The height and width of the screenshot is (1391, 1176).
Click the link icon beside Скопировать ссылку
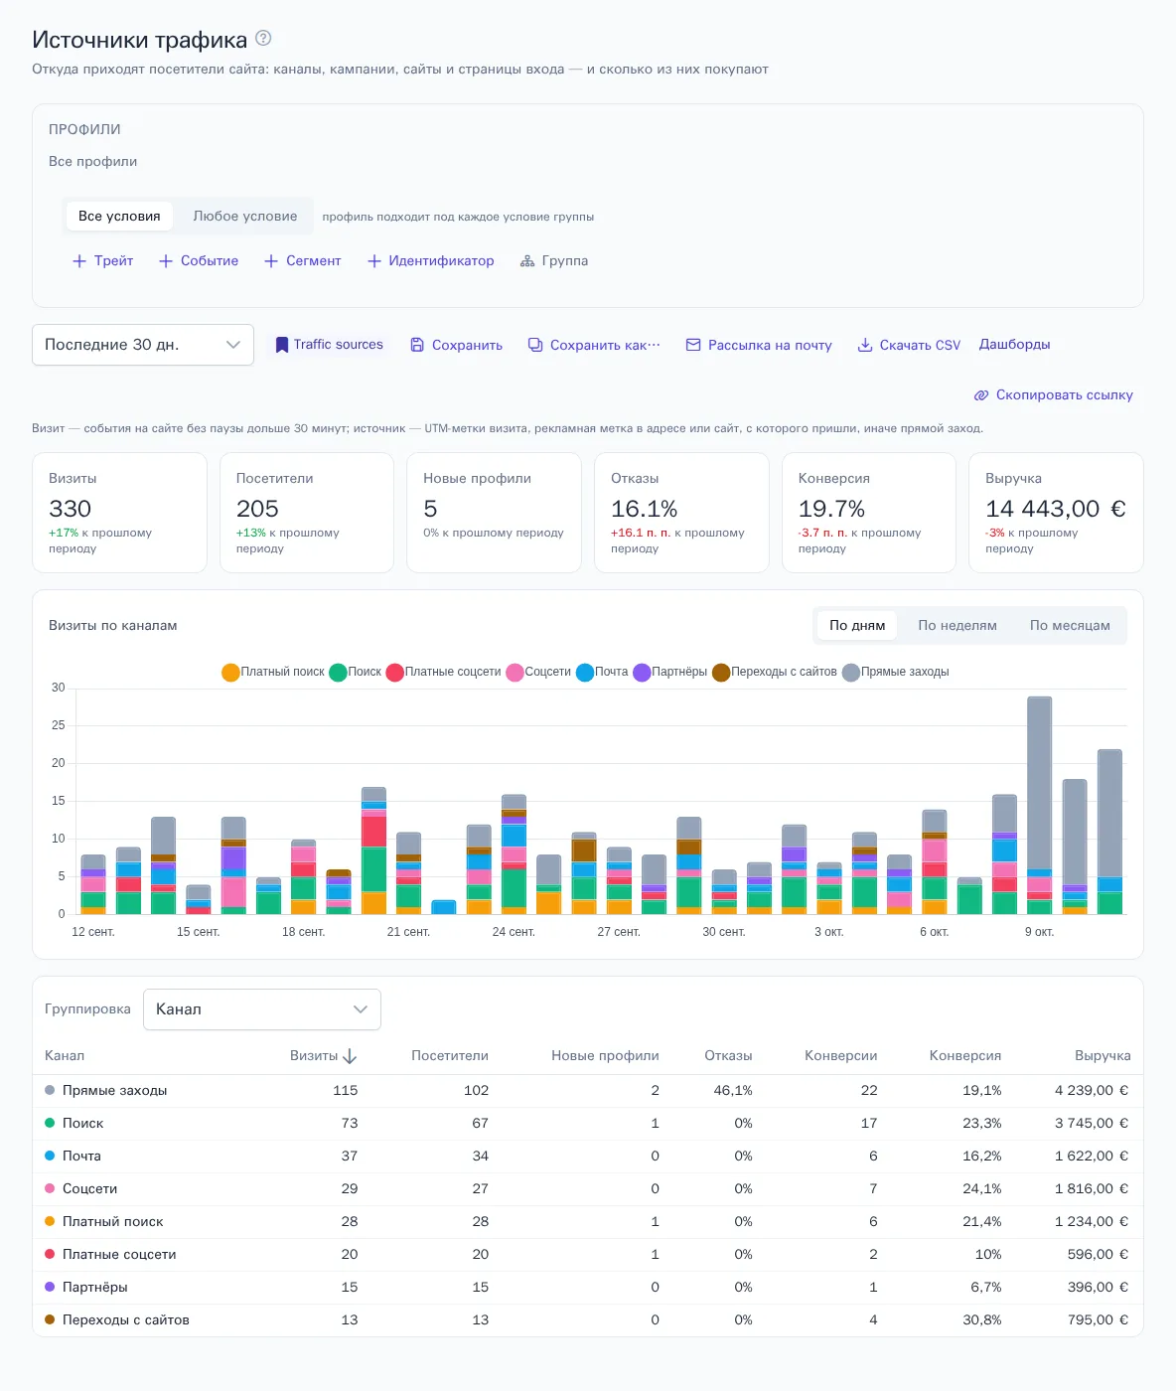pos(981,395)
